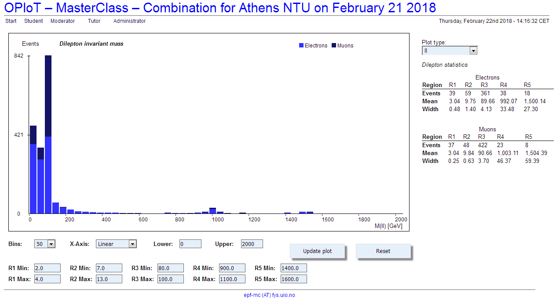Focus the R5 Min input field
Viewport: 556px width, 300px height.
click(294, 268)
